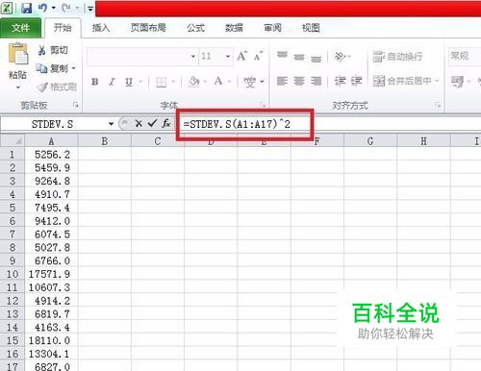Open the Name Box dropdown arrow
The height and width of the screenshot is (371, 481).
(x=111, y=124)
